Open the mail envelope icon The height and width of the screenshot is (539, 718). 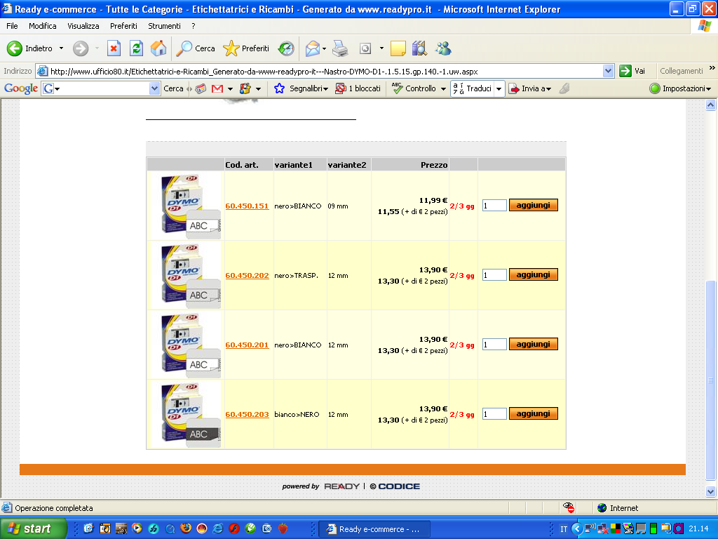click(312, 48)
